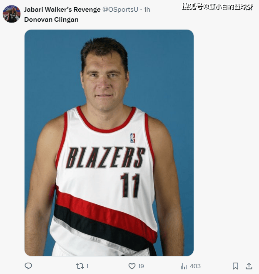Open Jabari Walker's Revenge profile name
259x274 pixels.
point(62,10)
